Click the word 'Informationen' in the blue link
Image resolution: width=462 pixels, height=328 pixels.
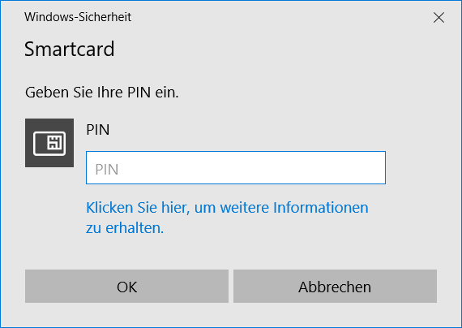[321, 208]
